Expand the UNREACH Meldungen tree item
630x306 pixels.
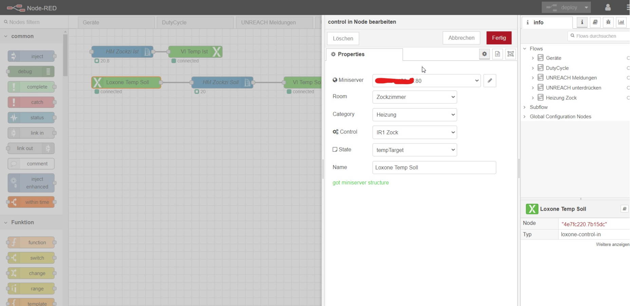pyautogui.click(x=533, y=78)
